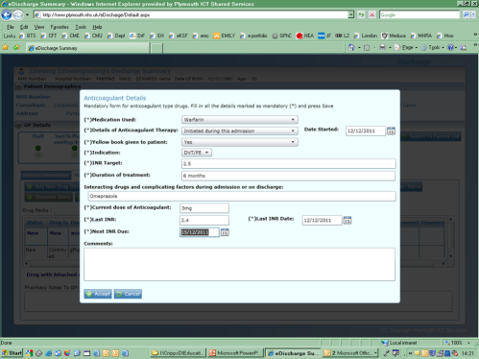Click the Date Started date field
479x359 pixels.
point(366,131)
